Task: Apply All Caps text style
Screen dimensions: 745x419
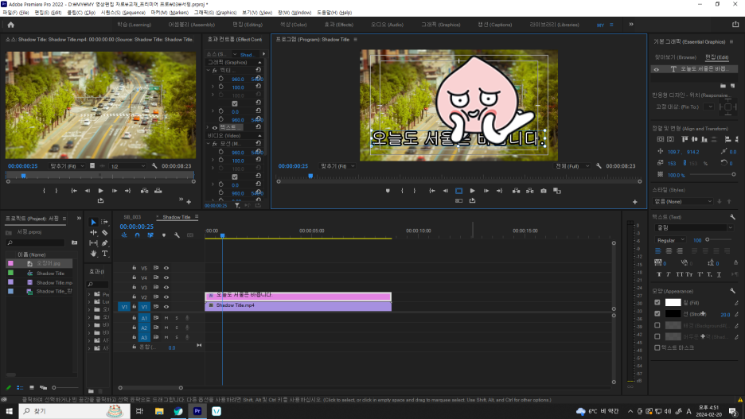Action: [679, 274]
